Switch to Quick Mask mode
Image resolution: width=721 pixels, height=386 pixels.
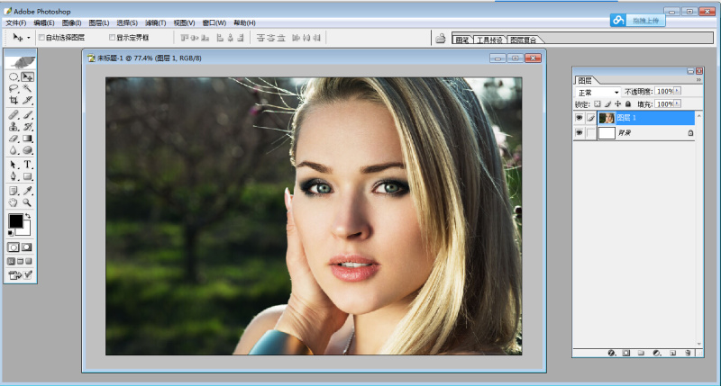[27, 247]
